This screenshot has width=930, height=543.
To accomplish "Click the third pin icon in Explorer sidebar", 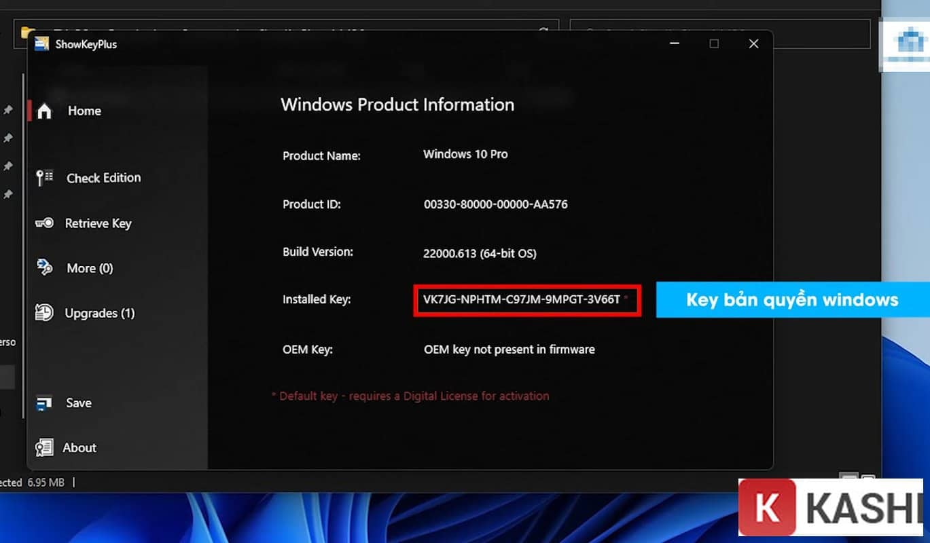I will pos(7,166).
